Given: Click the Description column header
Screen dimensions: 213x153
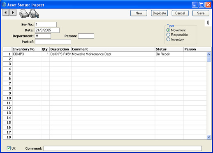Looking at the screenshot, I should [x=60, y=49].
